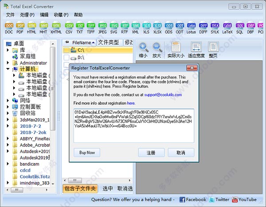Choose the SVG format icon

(x=114, y=28)
